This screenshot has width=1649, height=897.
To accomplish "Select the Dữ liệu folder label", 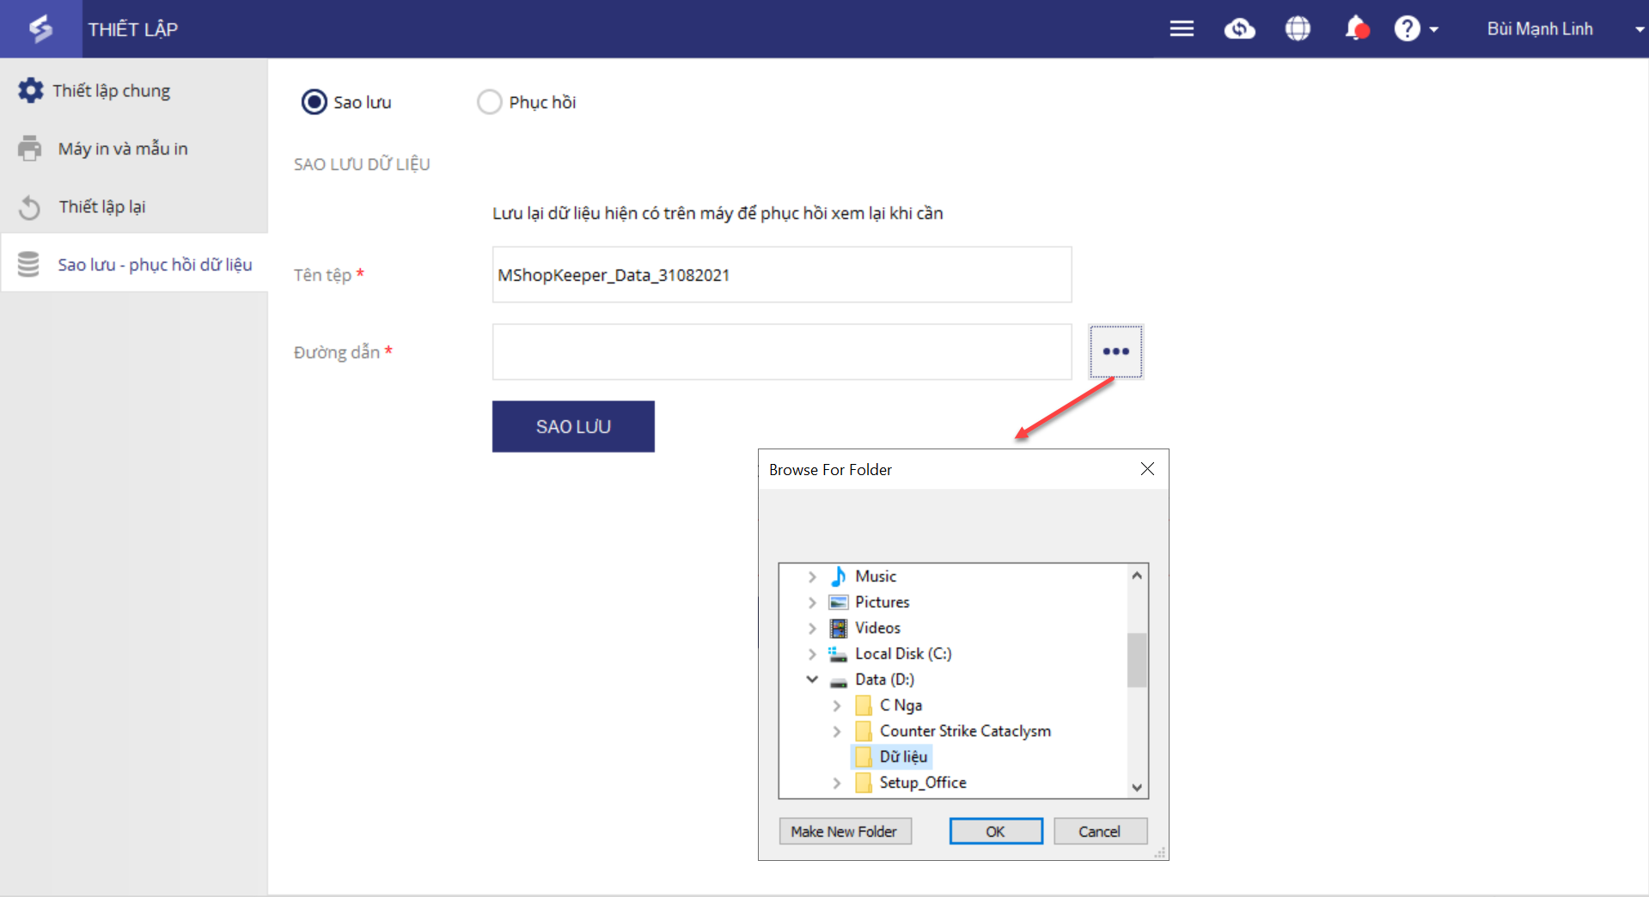I will (904, 757).
